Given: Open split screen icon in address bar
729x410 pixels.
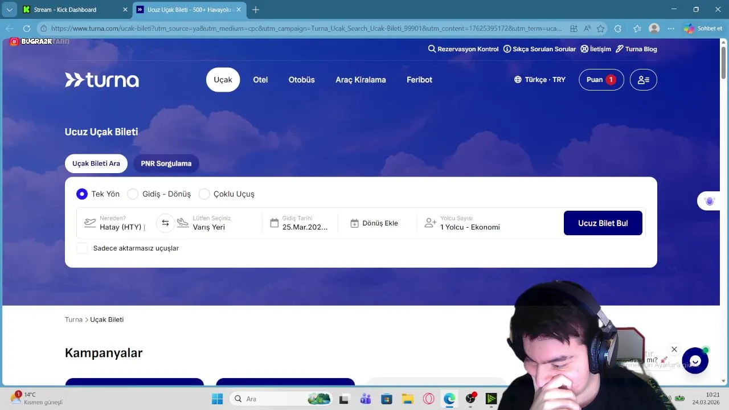Looking at the screenshot, I should [x=574, y=28].
